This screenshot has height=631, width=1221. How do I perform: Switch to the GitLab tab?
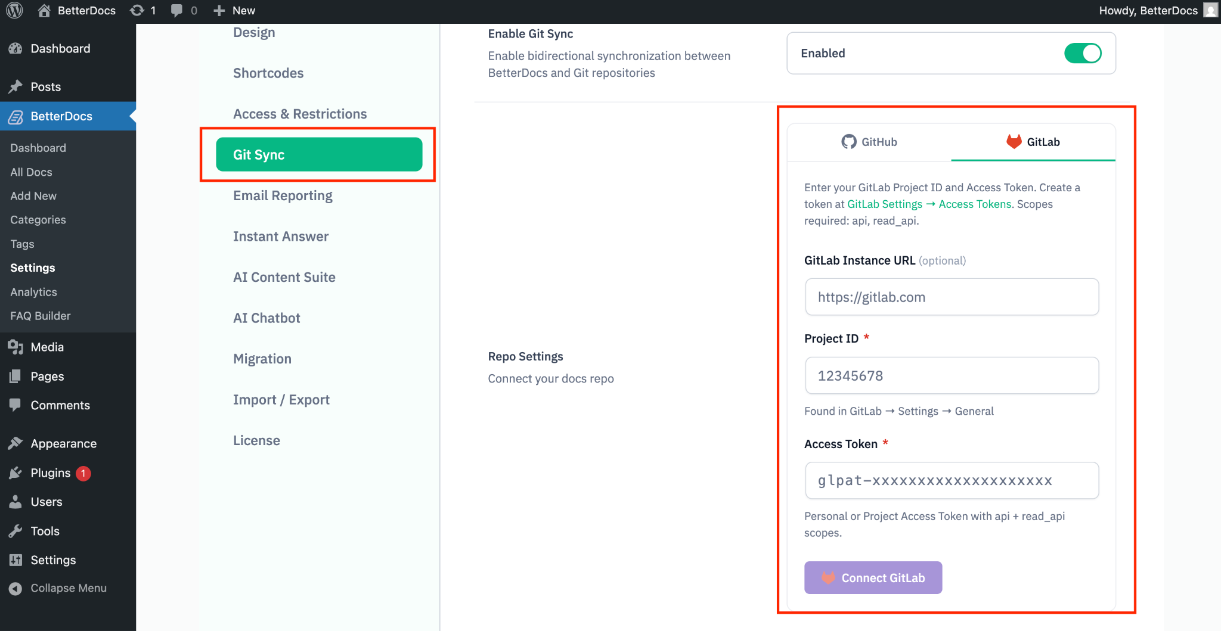pos(1033,142)
